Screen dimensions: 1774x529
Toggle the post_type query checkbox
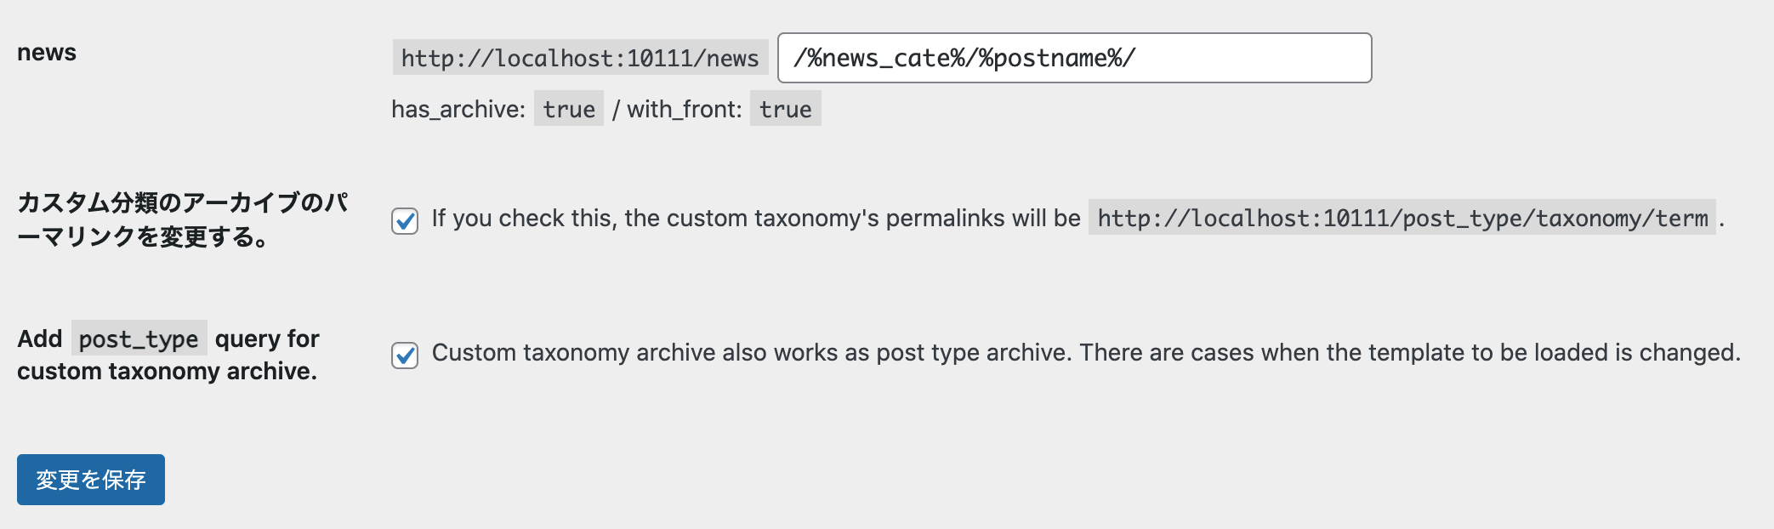405,355
